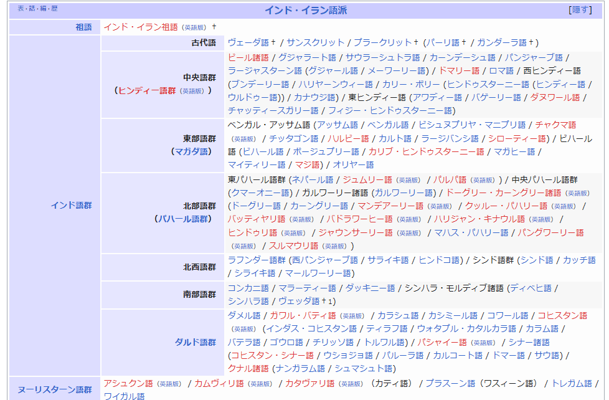Click the 隠す toggle to collapse the navbox
This screenshot has width=609, height=400.
[x=580, y=10]
